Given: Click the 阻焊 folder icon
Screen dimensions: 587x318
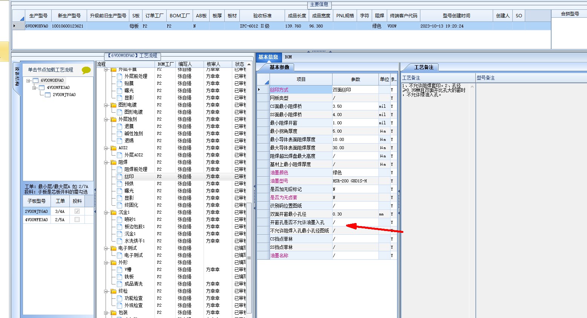Looking at the screenshot, I should (x=113, y=162).
